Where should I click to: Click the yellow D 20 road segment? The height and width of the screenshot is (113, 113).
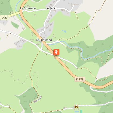(x=15, y=14)
